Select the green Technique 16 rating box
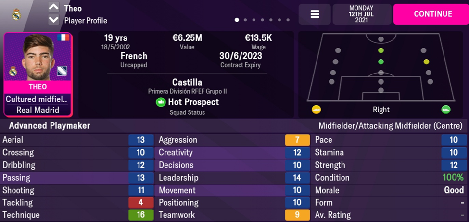The width and height of the screenshot is (469, 222). point(141,215)
